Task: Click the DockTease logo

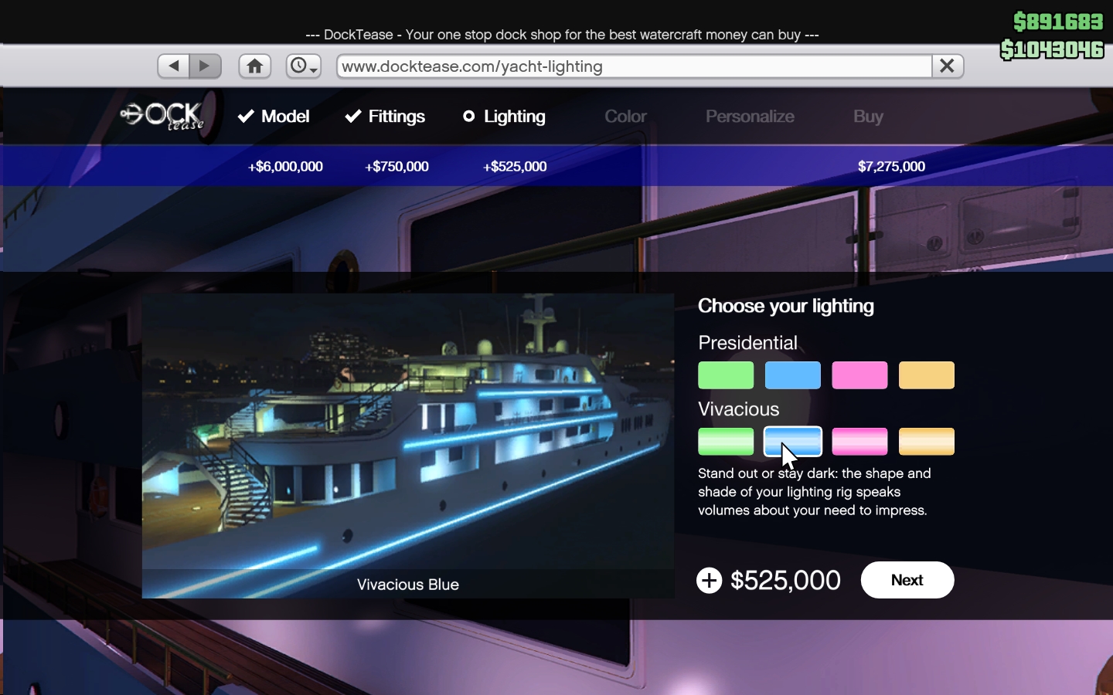Action: 162,116
